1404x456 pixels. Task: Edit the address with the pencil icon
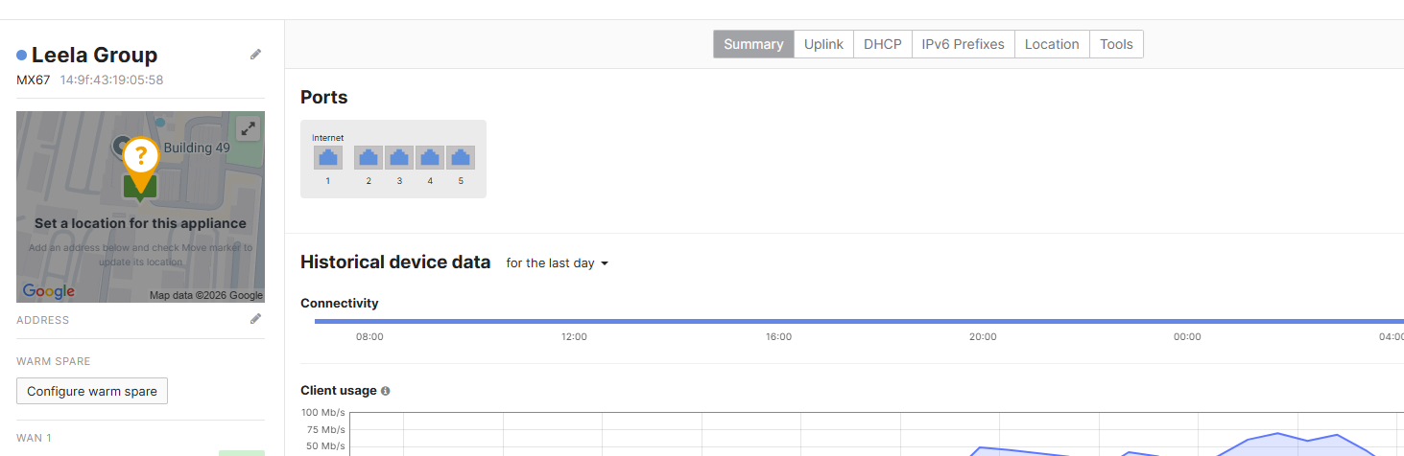click(x=255, y=319)
